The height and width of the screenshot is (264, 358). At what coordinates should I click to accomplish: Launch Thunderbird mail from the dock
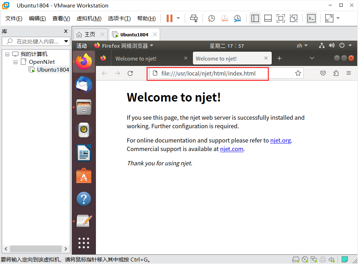coord(84,84)
